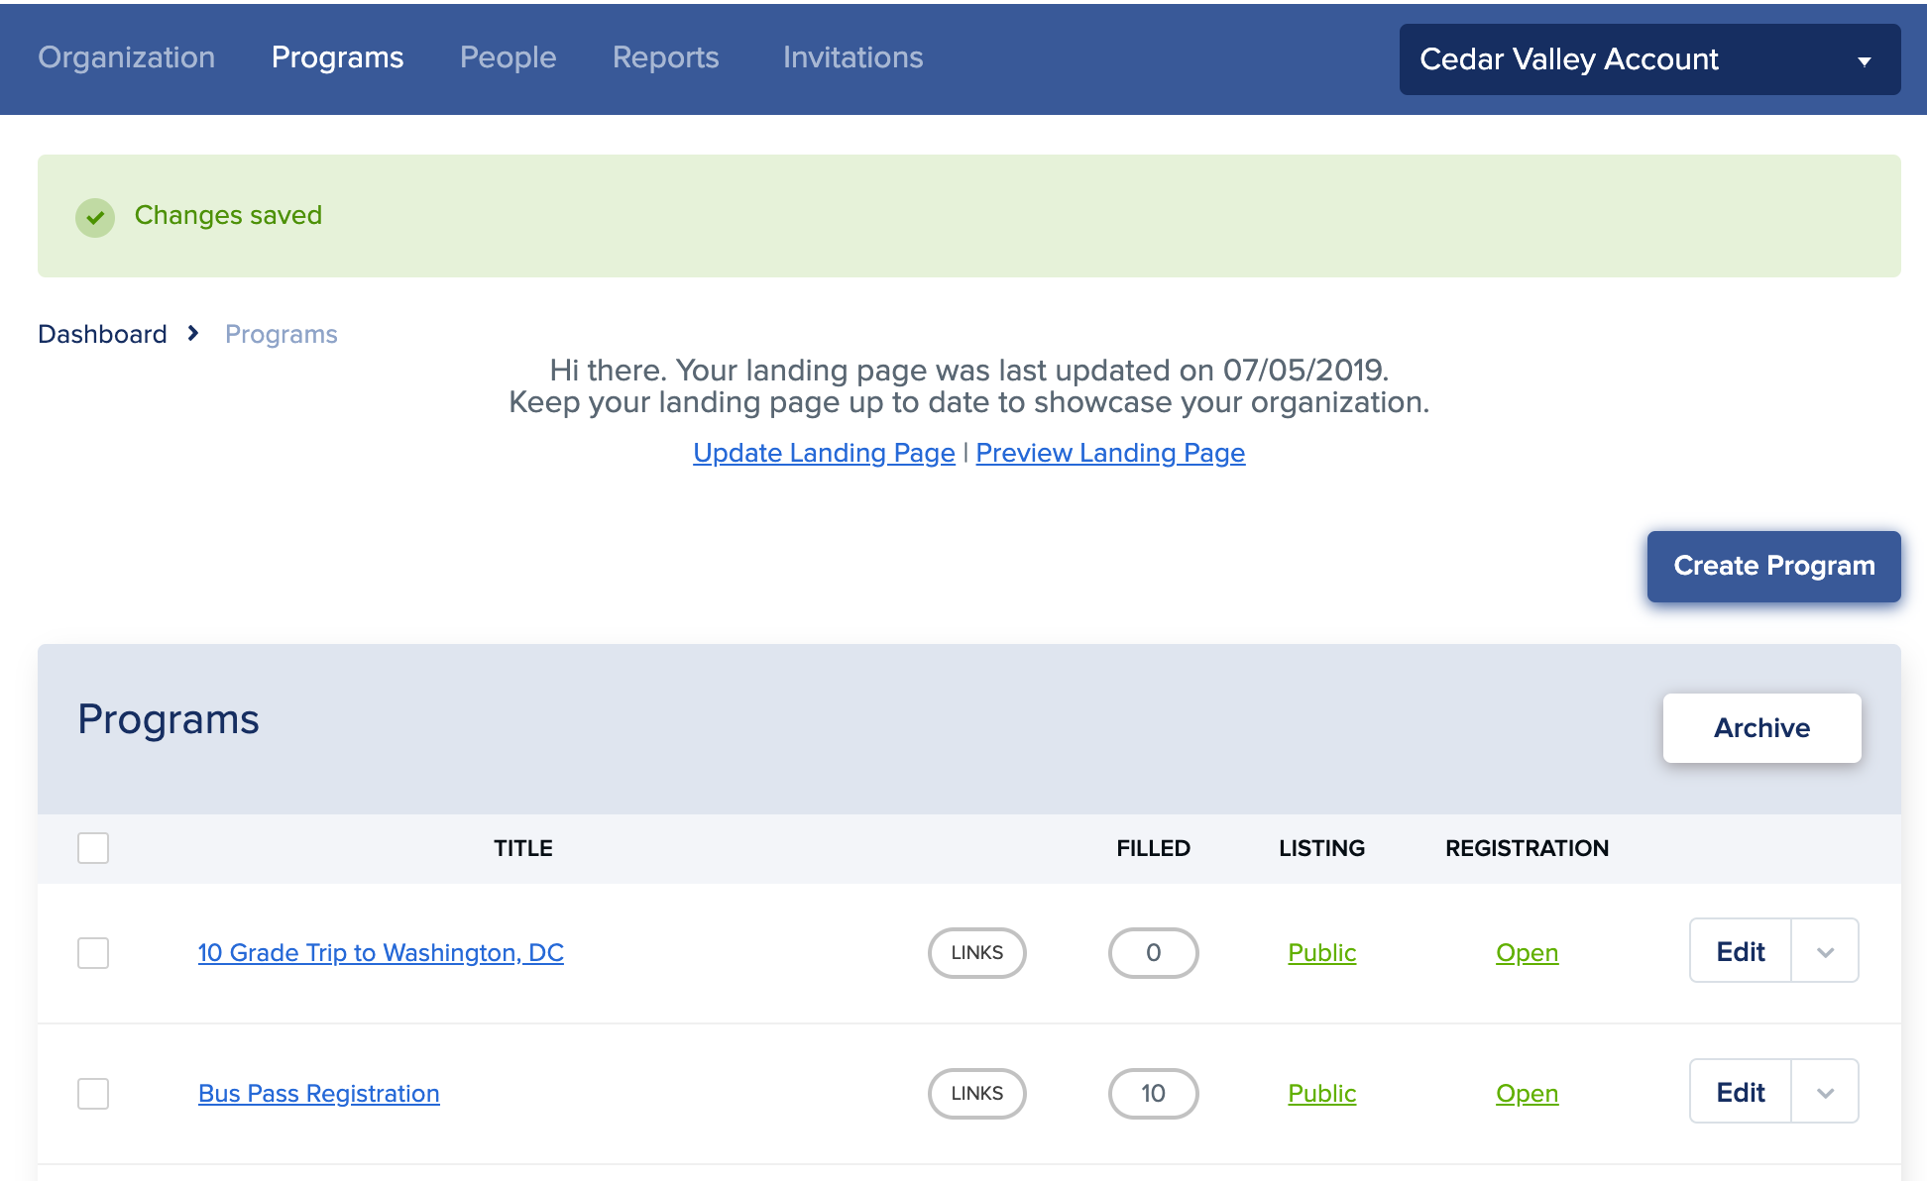This screenshot has width=1927, height=1181.
Task: Expand Edit options for Washington DC trip
Action: click(x=1825, y=952)
